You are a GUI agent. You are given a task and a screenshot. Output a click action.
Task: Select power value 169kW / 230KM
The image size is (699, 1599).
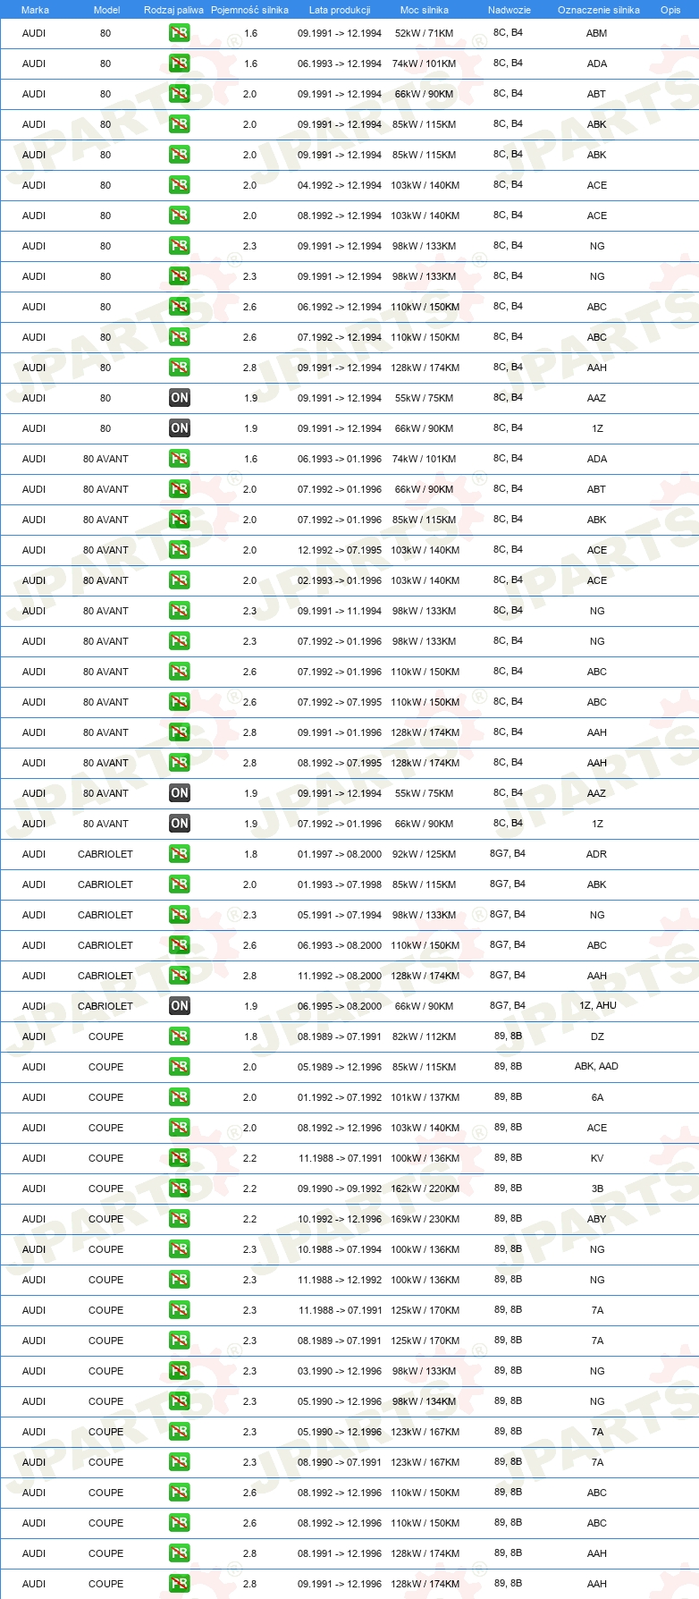point(425,1219)
